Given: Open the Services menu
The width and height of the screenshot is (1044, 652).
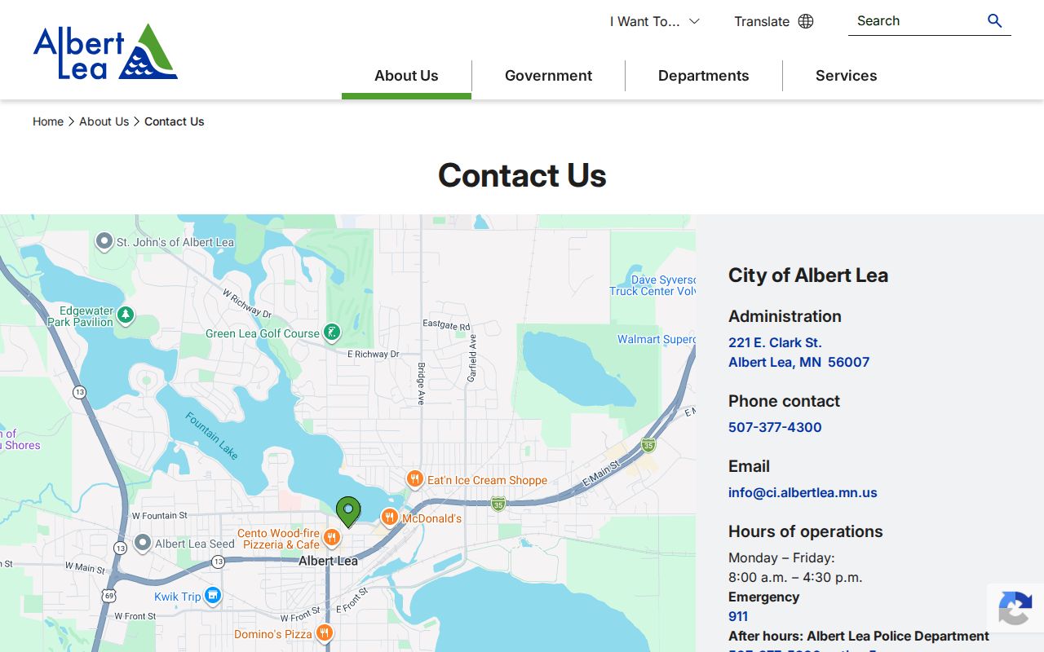Looking at the screenshot, I should click(846, 76).
